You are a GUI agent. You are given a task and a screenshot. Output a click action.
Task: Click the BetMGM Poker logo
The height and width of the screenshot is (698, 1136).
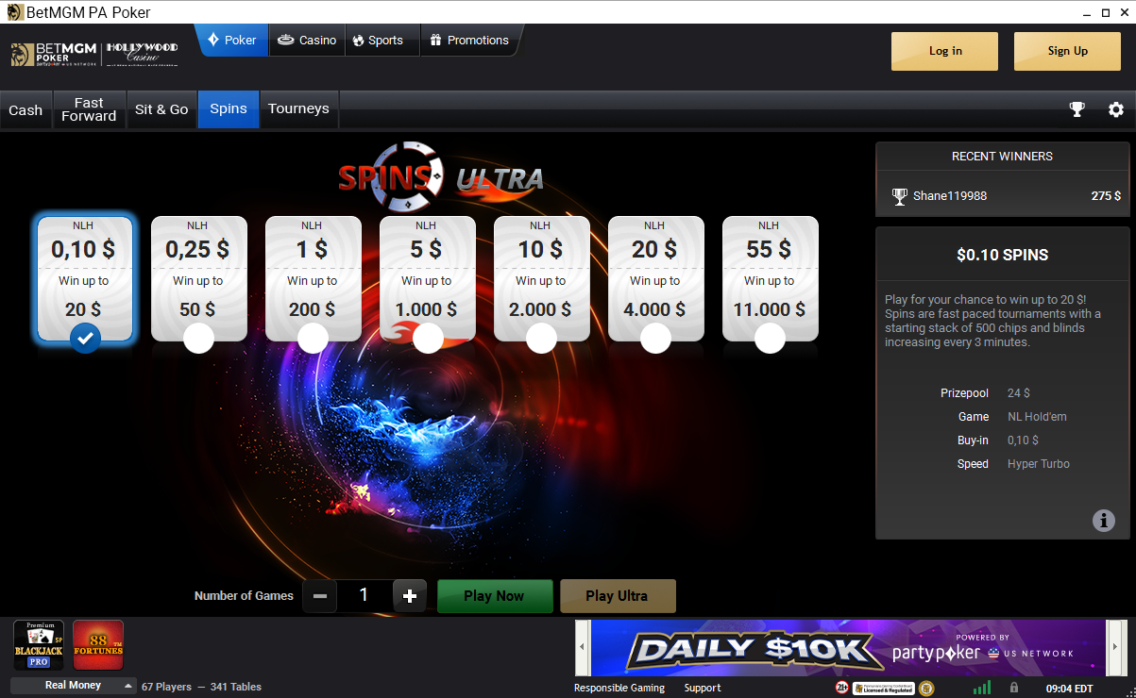click(x=52, y=54)
